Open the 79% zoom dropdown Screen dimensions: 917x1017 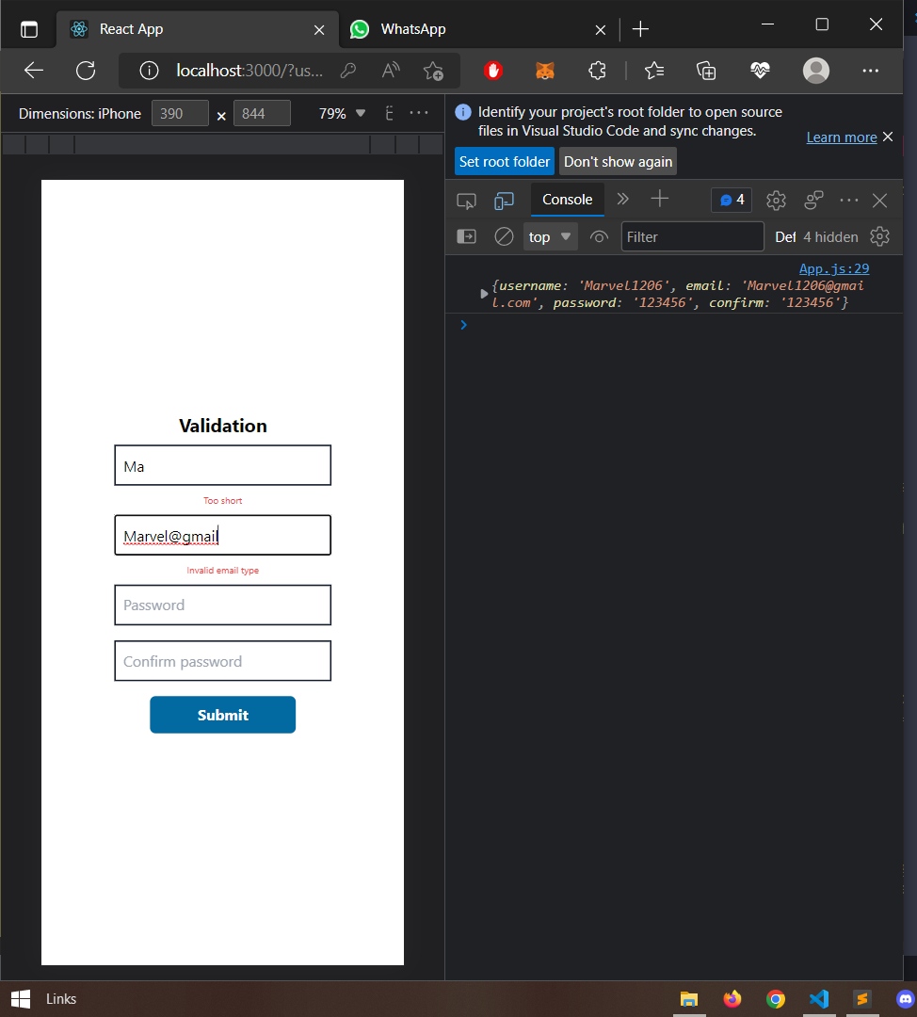click(x=342, y=114)
